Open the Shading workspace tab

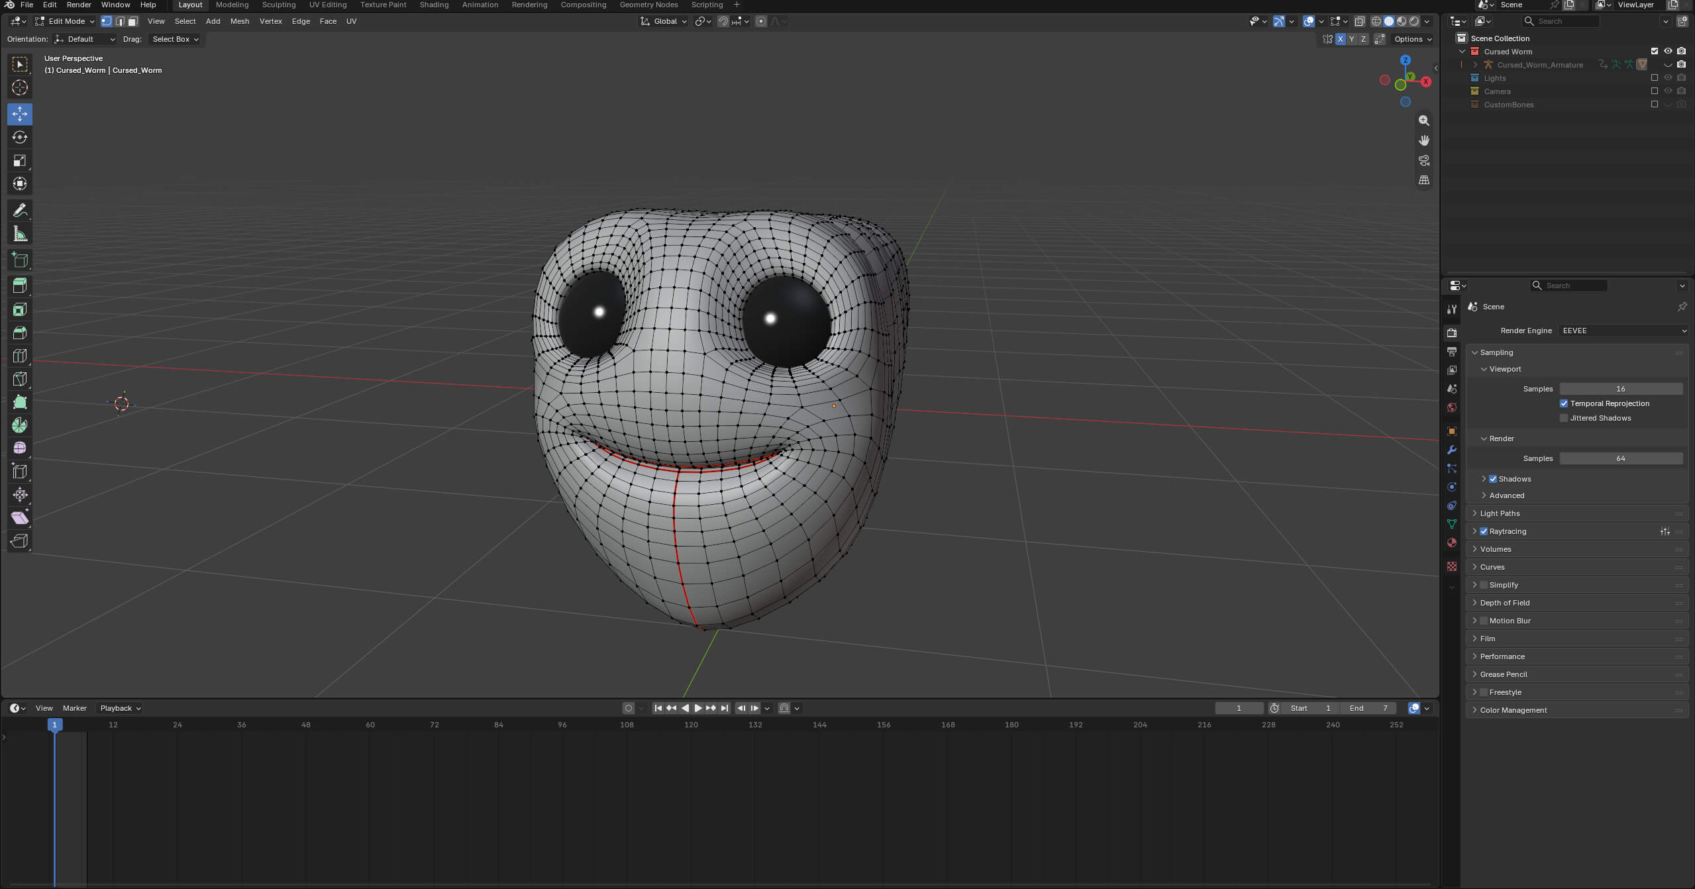[x=434, y=5]
